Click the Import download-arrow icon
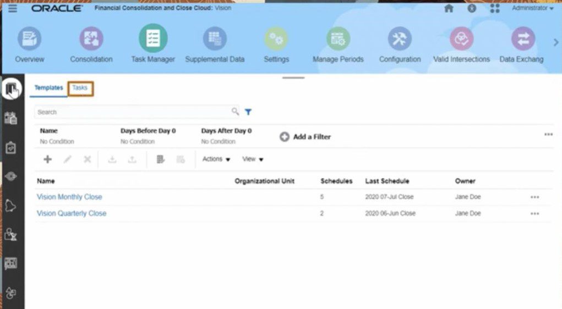Viewport: 562px width, 309px height. pyautogui.click(x=112, y=159)
